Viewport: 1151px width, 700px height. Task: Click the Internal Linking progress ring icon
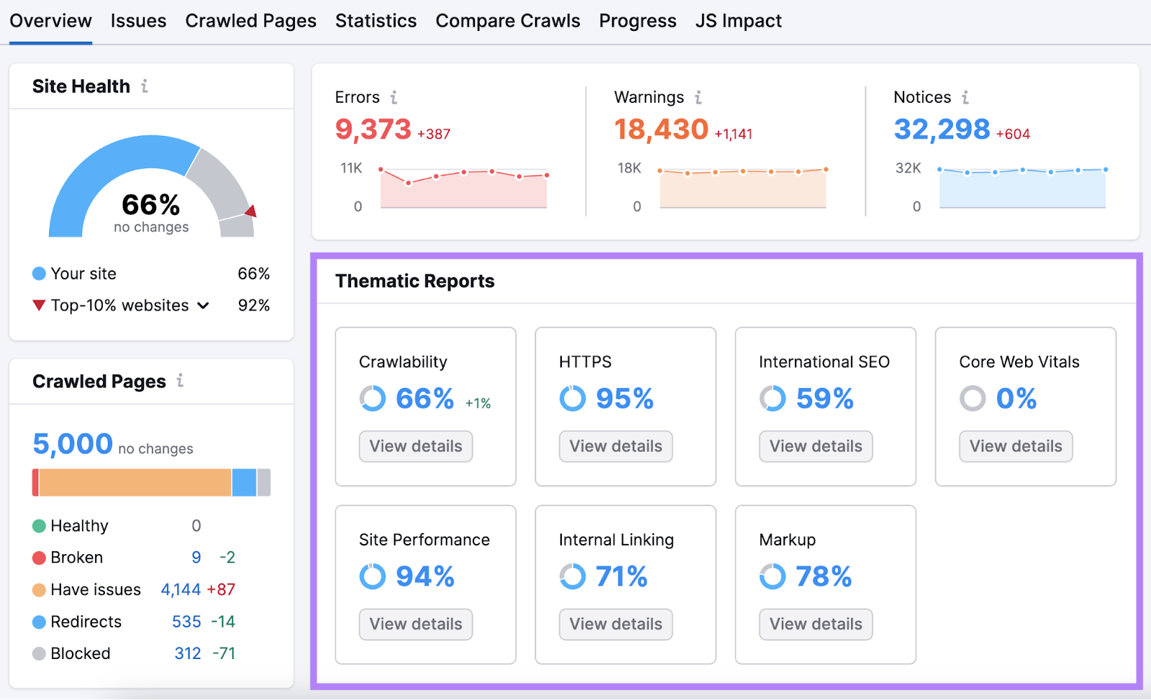click(x=573, y=576)
